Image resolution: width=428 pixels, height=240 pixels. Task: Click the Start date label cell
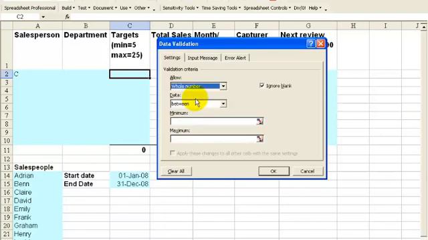coord(86,175)
